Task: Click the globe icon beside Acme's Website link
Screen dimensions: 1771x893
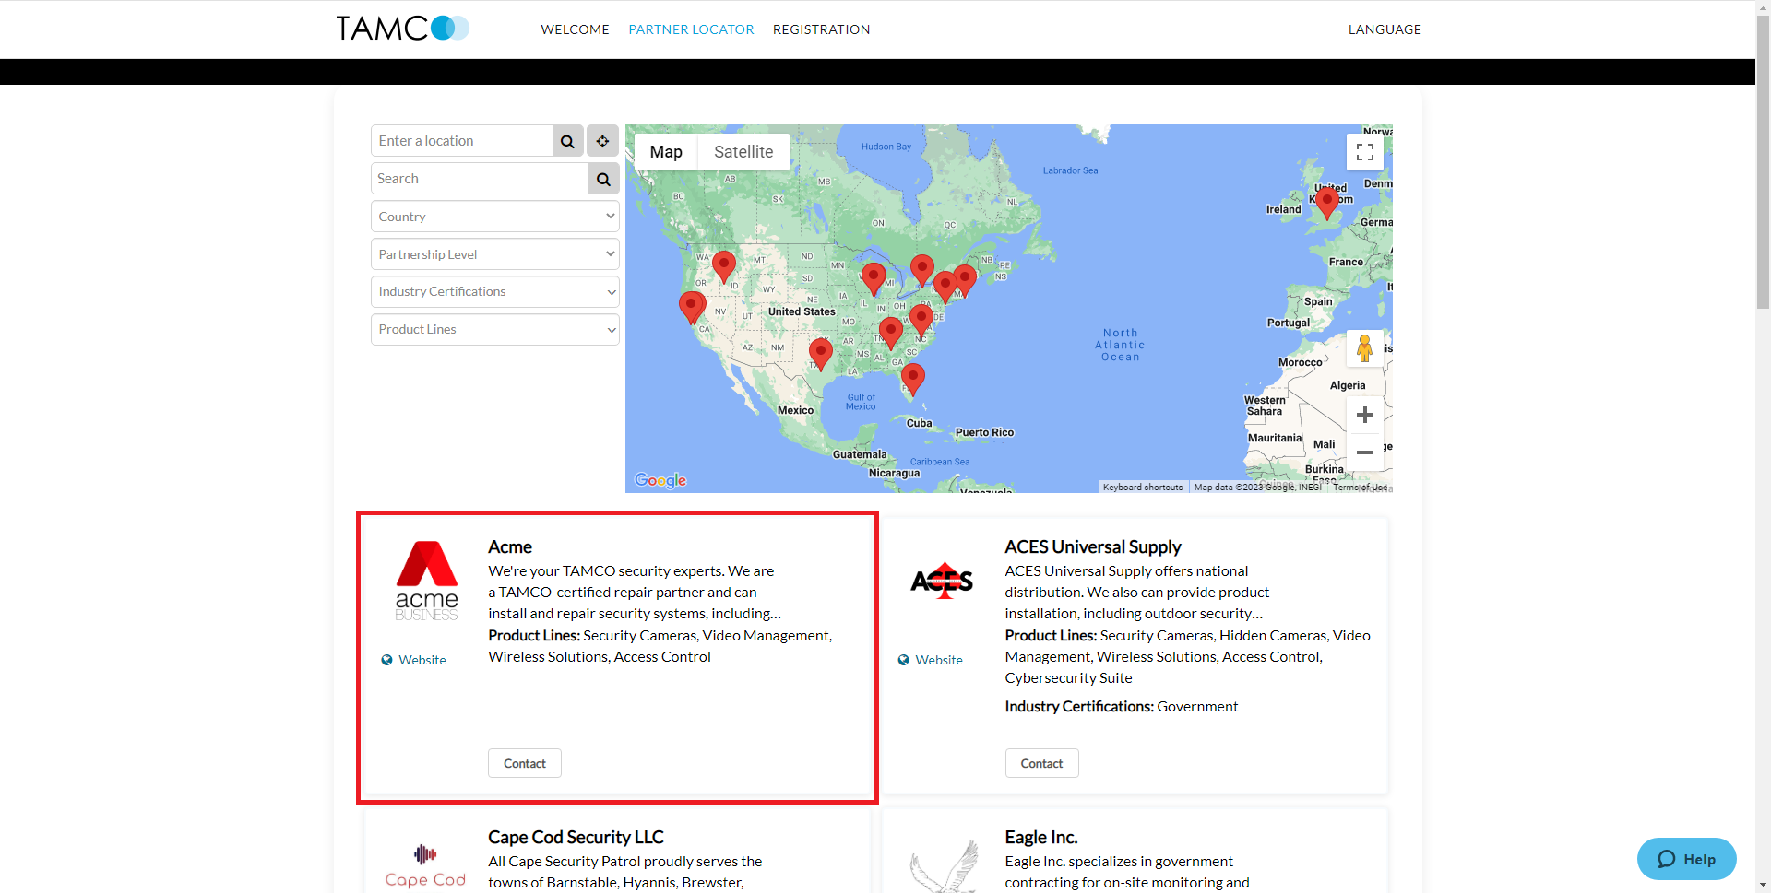Action: 386,659
